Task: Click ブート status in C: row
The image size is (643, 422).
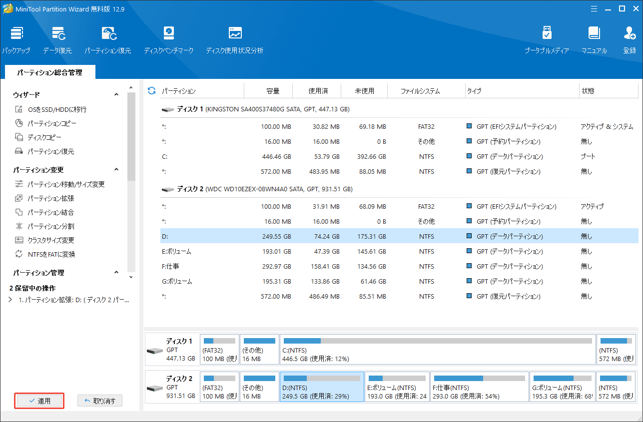Action: [x=588, y=156]
